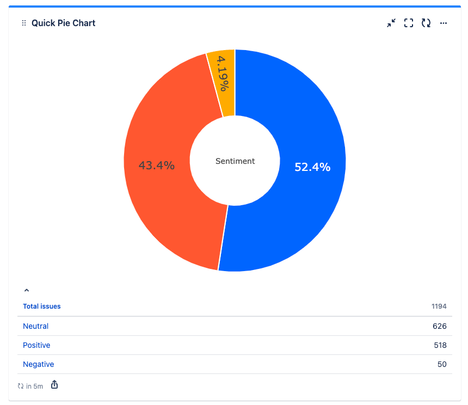Open the Negative issues breakdown
The height and width of the screenshot is (405, 468).
[x=38, y=364]
